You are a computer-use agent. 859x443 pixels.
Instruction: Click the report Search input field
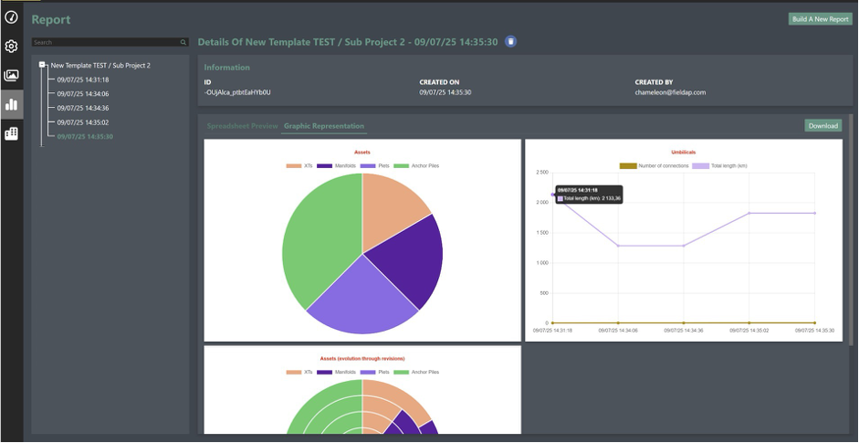click(105, 42)
